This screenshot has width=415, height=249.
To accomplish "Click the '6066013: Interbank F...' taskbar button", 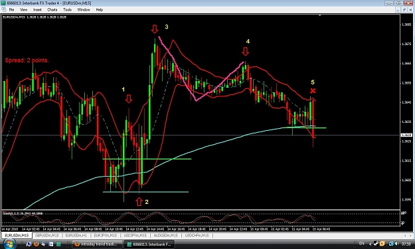I will (149, 244).
